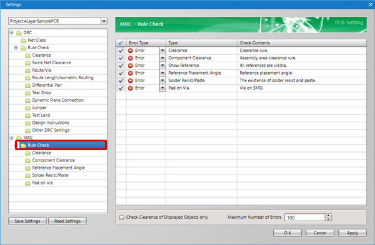Viewport: 375px width, 245px height.
Task: Click the Read Settings button
Action: click(67, 221)
